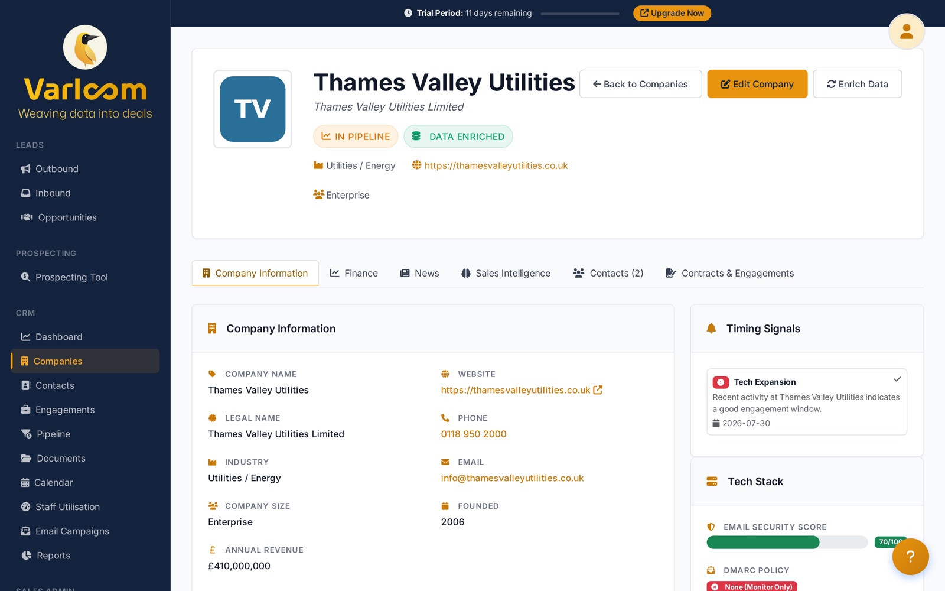Open the Contracts & Engagements tab
The height and width of the screenshot is (591, 945).
[729, 273]
